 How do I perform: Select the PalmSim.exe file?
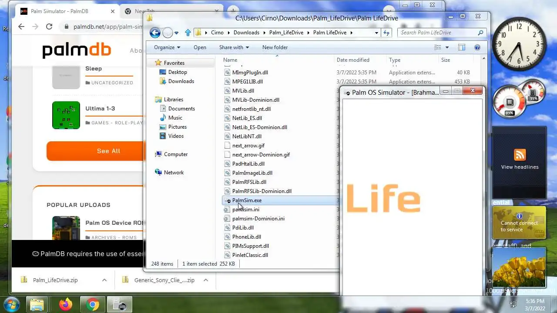[x=247, y=200]
